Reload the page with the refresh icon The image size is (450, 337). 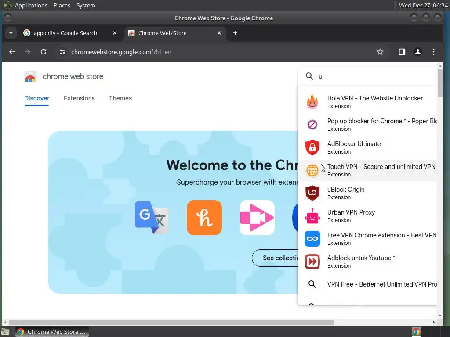pos(44,52)
